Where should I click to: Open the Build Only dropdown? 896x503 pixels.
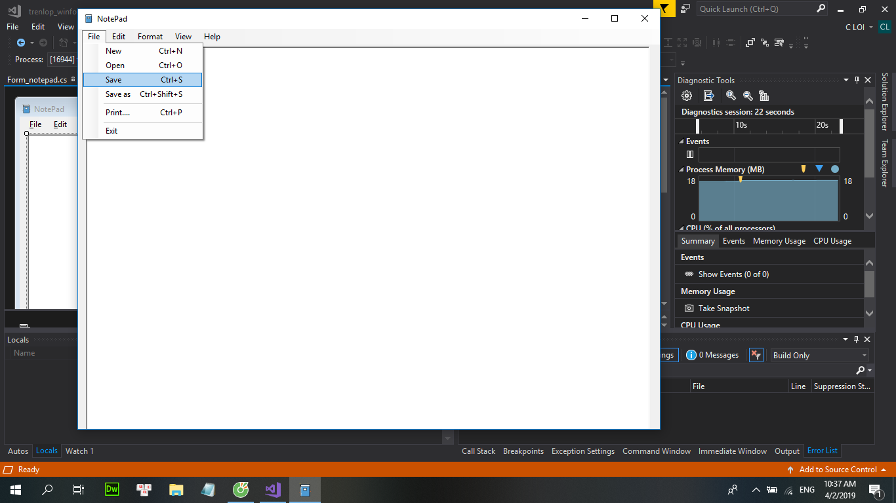(820, 355)
